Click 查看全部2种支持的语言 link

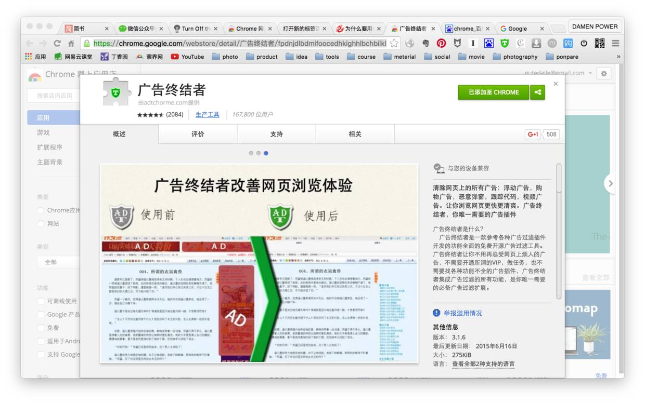pos(483,364)
